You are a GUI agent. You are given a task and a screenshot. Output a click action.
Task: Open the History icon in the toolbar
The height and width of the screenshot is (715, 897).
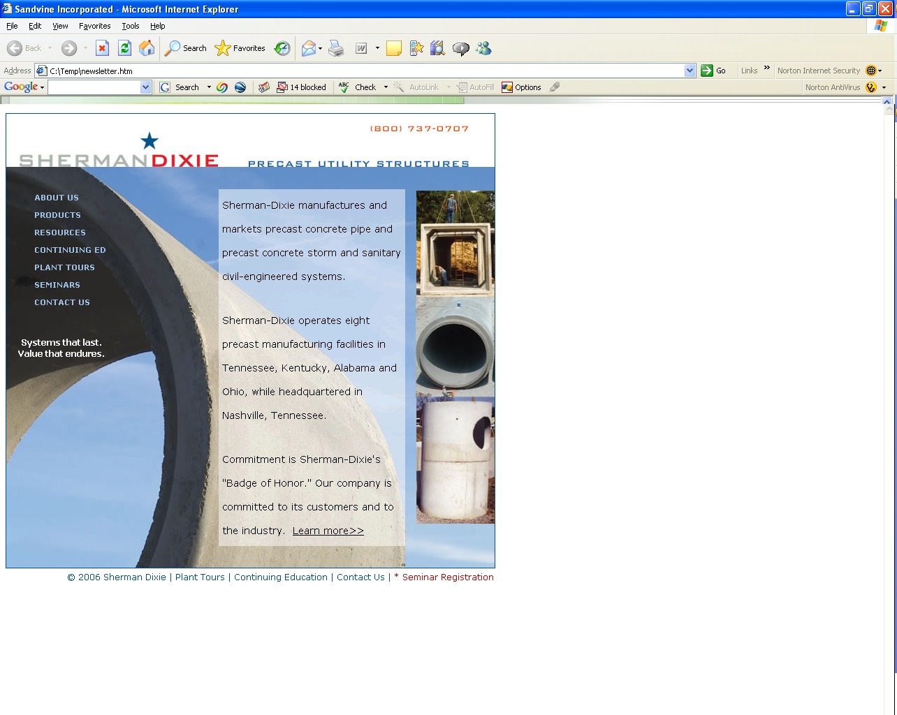click(x=282, y=48)
